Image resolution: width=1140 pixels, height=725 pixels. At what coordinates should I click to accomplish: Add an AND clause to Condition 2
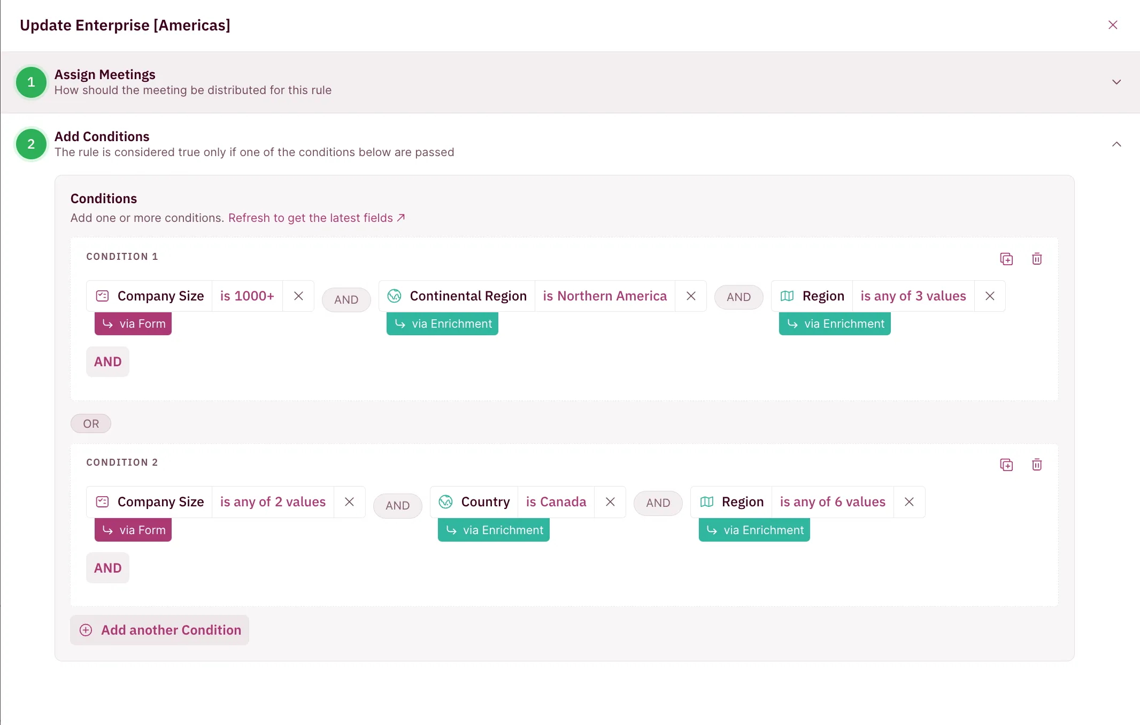tap(107, 568)
